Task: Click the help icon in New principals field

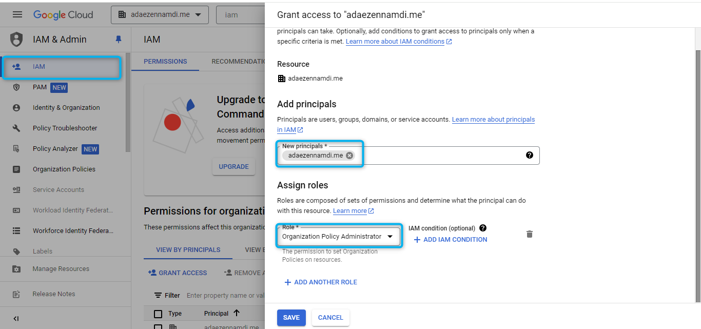Action: tap(530, 155)
